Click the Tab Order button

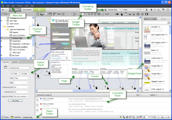(x=15, y=101)
